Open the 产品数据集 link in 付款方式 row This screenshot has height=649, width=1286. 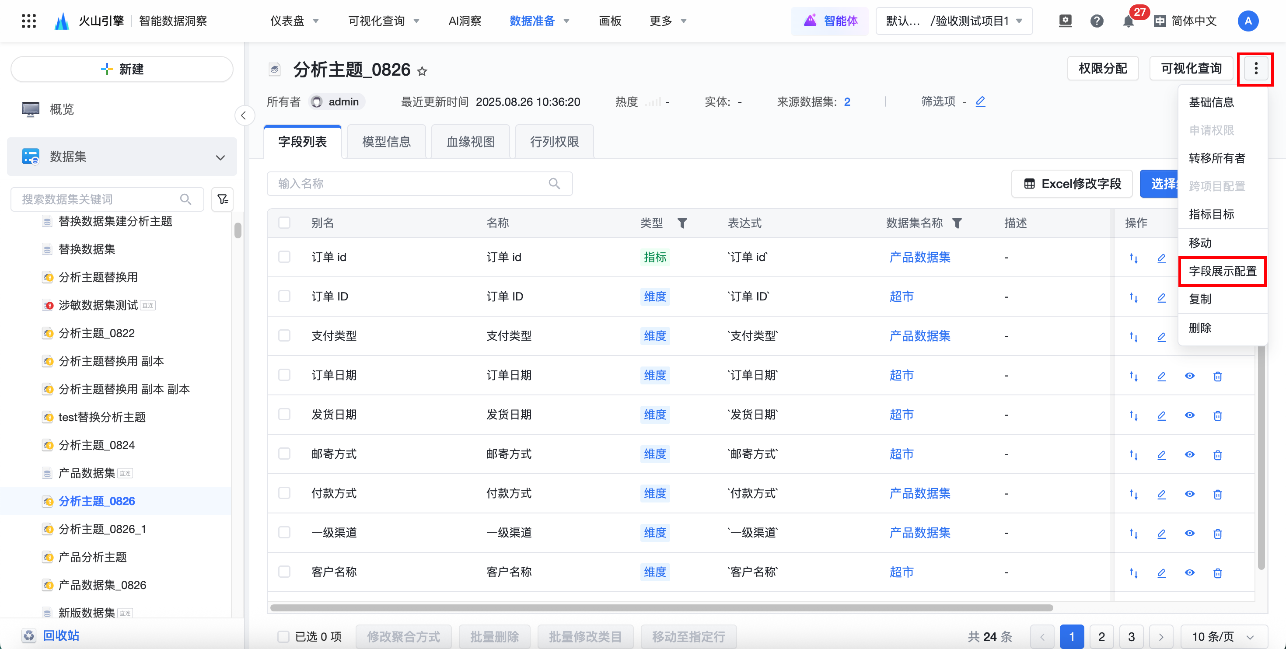coord(919,493)
